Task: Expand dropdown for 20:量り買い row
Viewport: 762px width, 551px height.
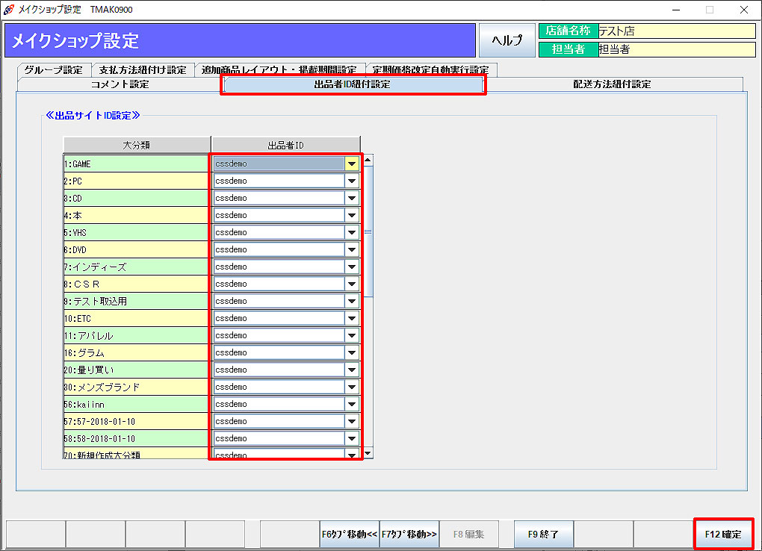Action: (x=351, y=370)
